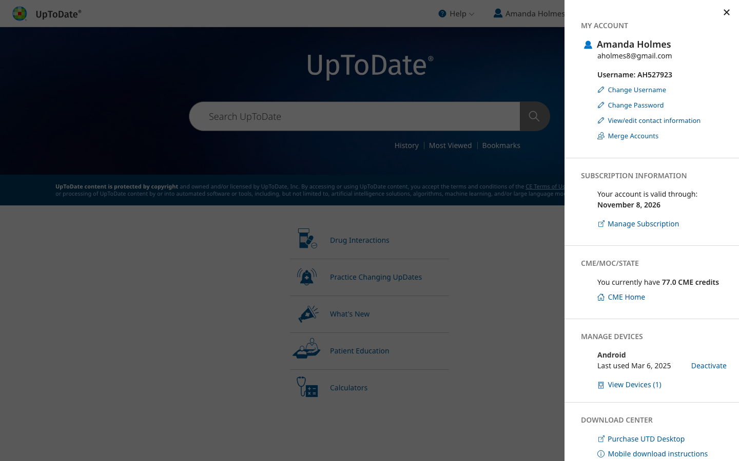Focus the Search UpToDate field
739x461 pixels.
[355, 116]
